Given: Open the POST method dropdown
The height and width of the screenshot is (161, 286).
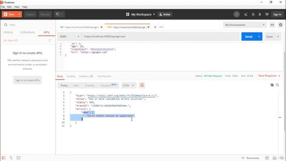Looking at the screenshot, I should click(x=70, y=37).
